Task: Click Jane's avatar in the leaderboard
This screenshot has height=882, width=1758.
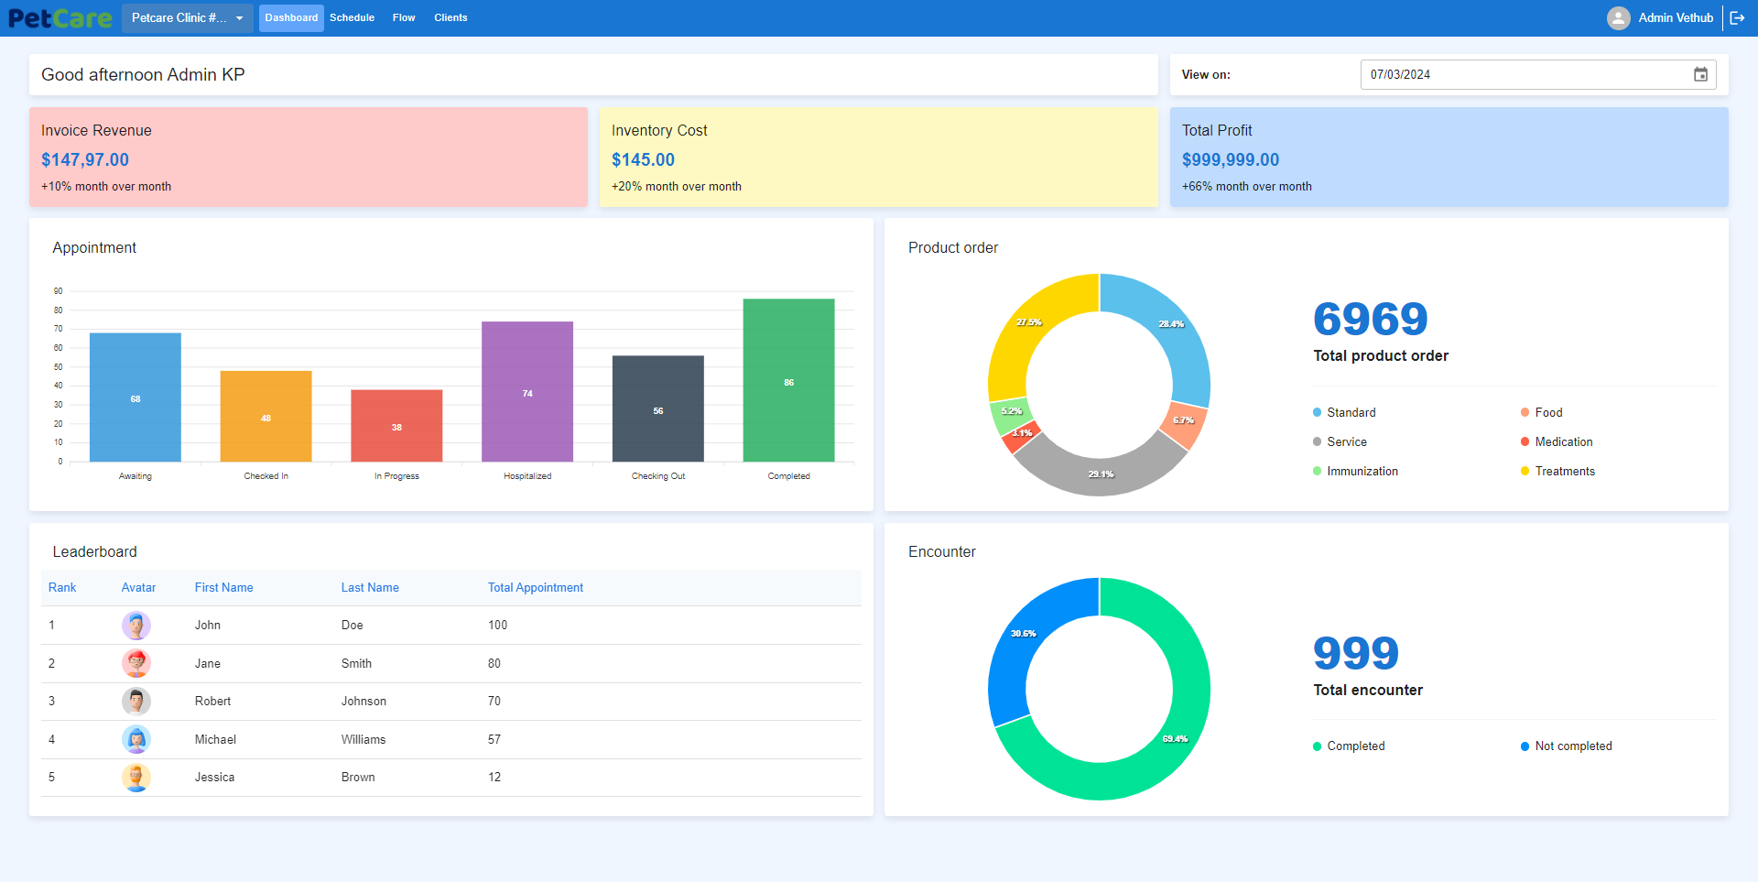Action: click(x=136, y=663)
